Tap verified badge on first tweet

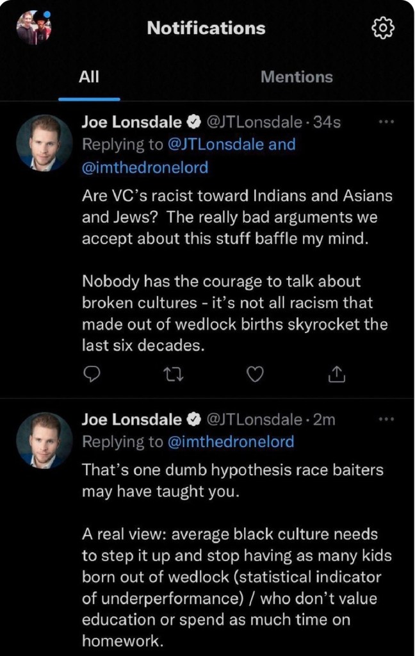(x=192, y=122)
